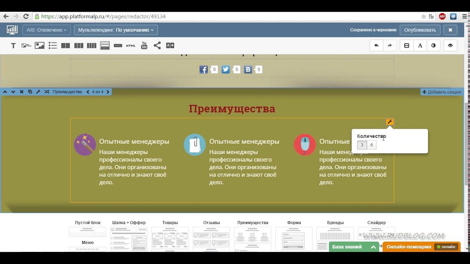Open the Онлайн-помощник chat
Screen dimensions: 470x264
422,247
